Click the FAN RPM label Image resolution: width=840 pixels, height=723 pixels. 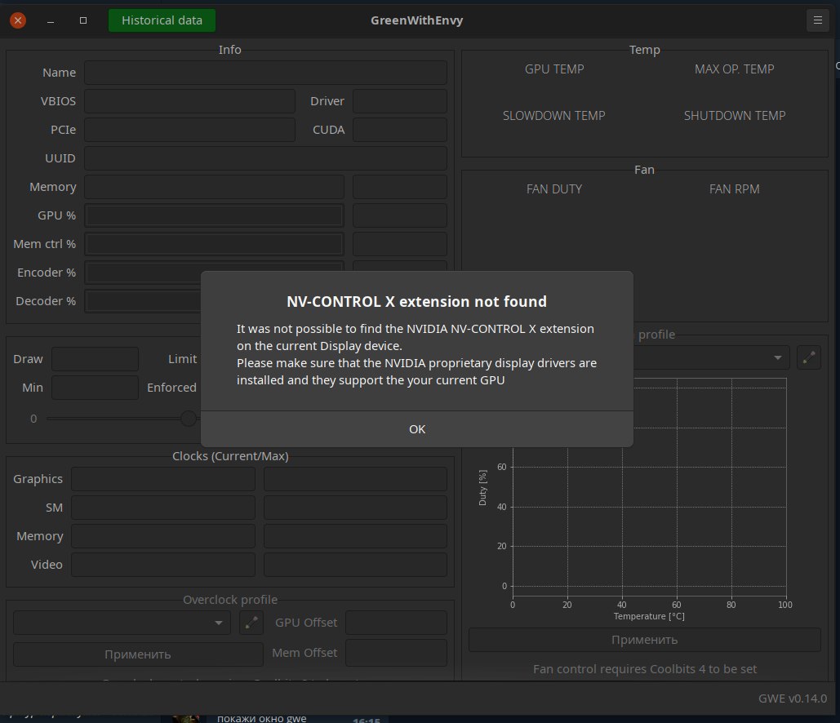(x=734, y=189)
